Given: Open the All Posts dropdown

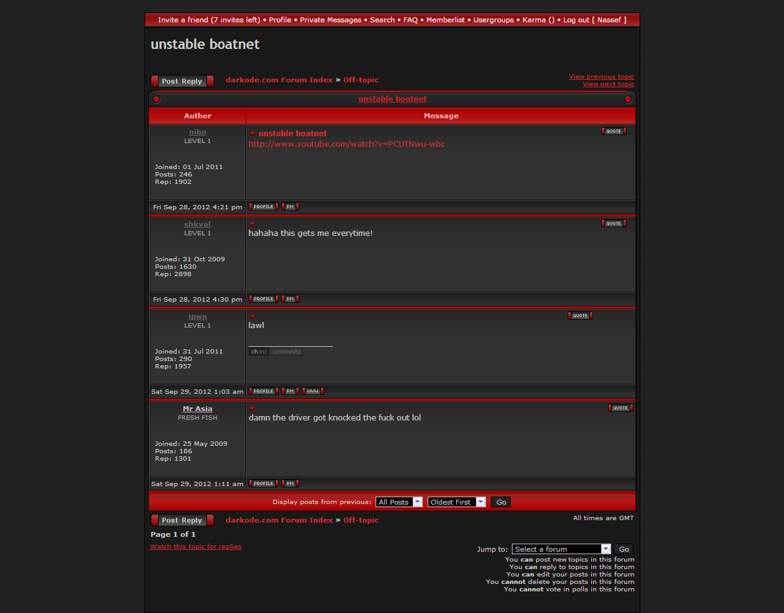Looking at the screenshot, I should pyautogui.click(x=399, y=502).
